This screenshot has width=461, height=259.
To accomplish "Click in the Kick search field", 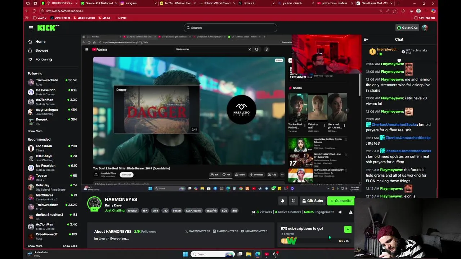I will pos(230,28).
